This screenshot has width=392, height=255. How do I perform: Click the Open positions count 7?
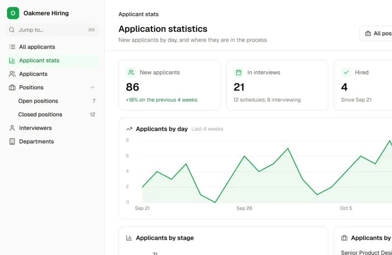coord(94,101)
